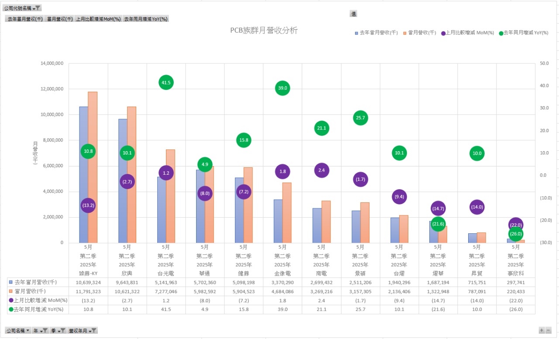The width and height of the screenshot is (559, 339).
Task: Select the purple (7.2) bubble for 健鼎
Action: (x=244, y=192)
